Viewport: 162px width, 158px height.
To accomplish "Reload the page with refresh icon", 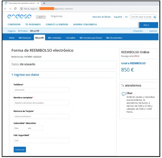I will click(15, 9).
